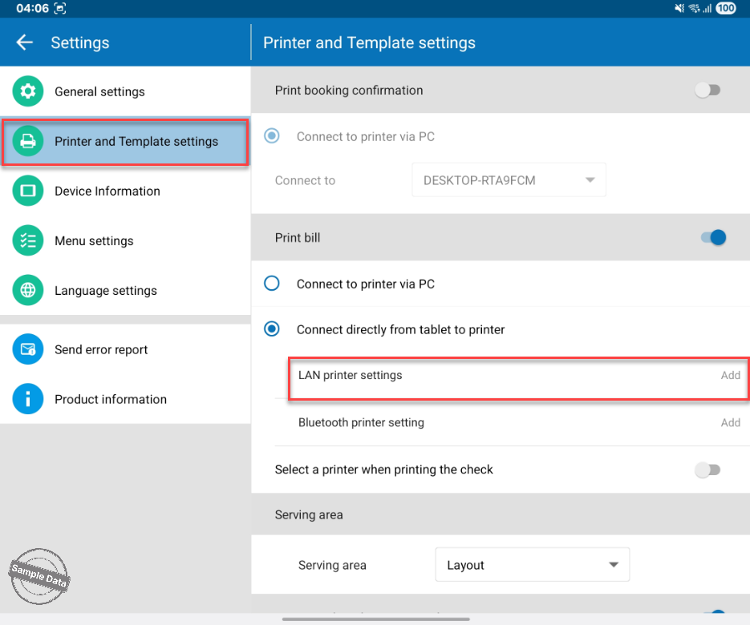This screenshot has height=625, width=750.
Task: Add a Bluetooth printer
Action: pos(730,422)
